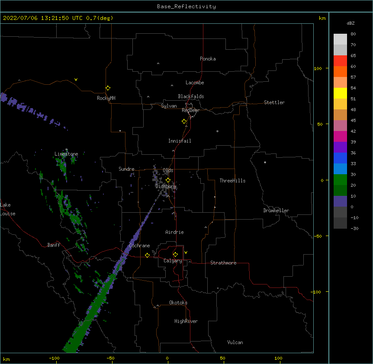Click the Calgary city label
373x364 pixels.
[x=173, y=261]
